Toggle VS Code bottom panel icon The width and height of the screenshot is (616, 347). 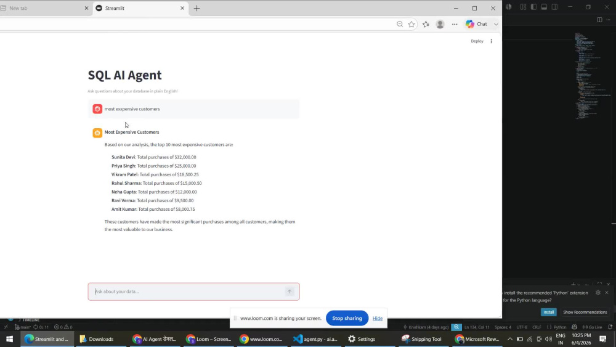click(544, 7)
